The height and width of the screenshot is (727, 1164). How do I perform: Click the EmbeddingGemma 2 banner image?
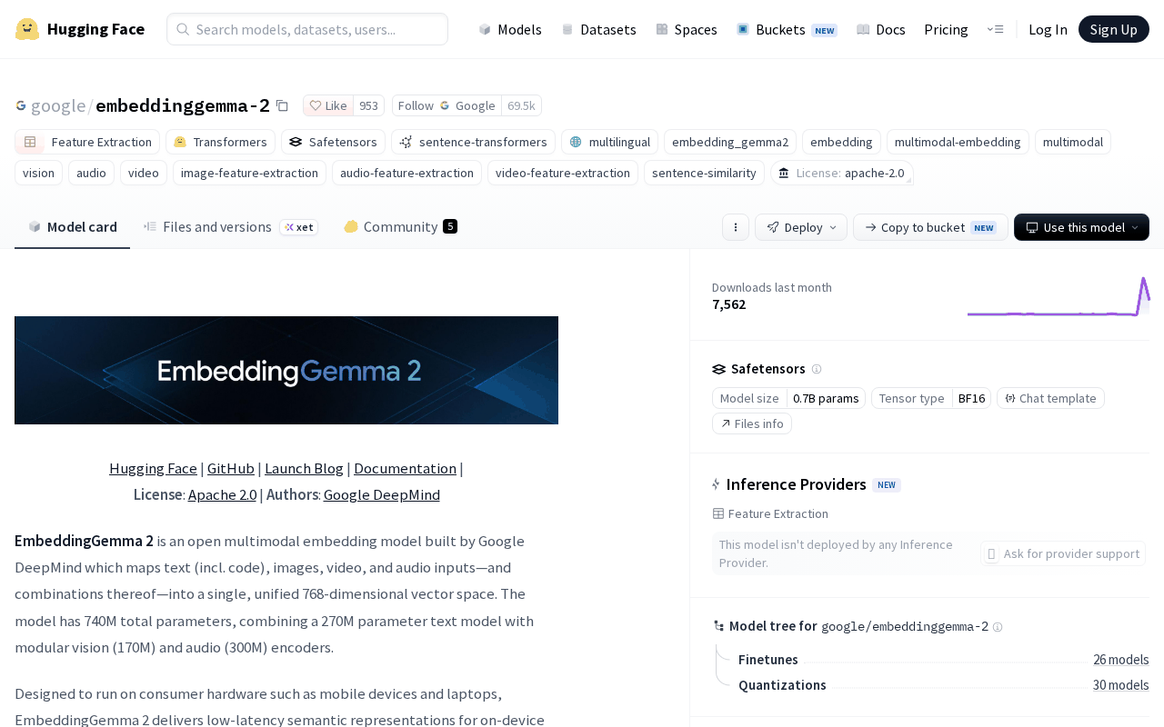point(286,370)
